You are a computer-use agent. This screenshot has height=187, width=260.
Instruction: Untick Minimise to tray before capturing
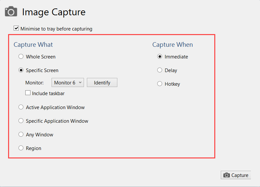click(16, 29)
